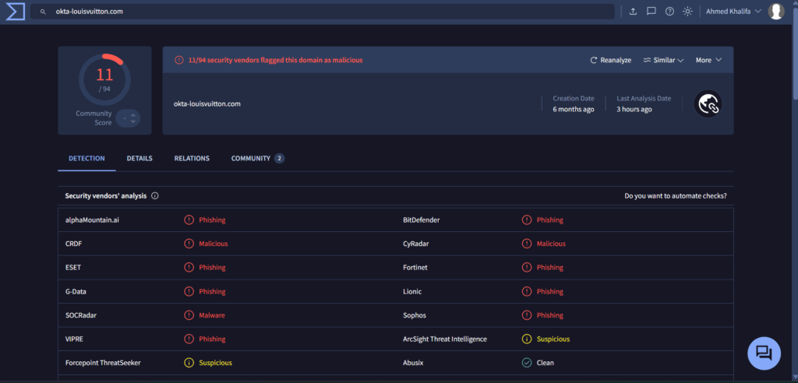The image size is (798, 383).
Task: Click the Phishing alert icon for Sophos
Action: [527, 315]
